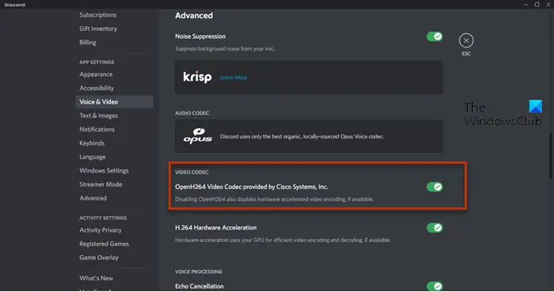Select Voice & Video tab

coord(114,102)
